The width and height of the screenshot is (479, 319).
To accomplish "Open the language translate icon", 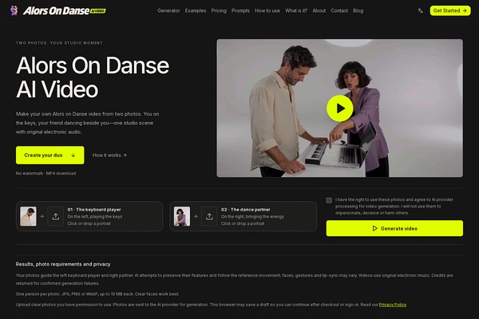I will point(421,10).
